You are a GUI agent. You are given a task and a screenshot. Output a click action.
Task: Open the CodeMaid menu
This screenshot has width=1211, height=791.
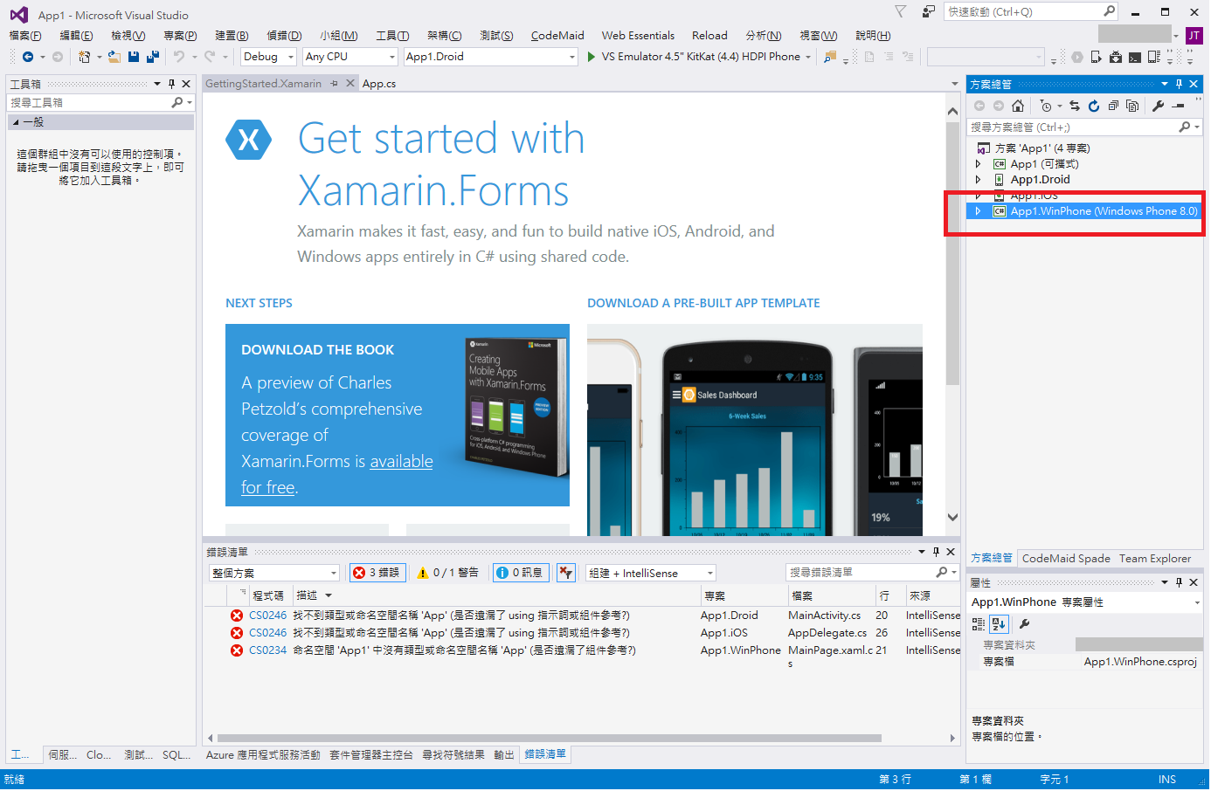(x=557, y=36)
